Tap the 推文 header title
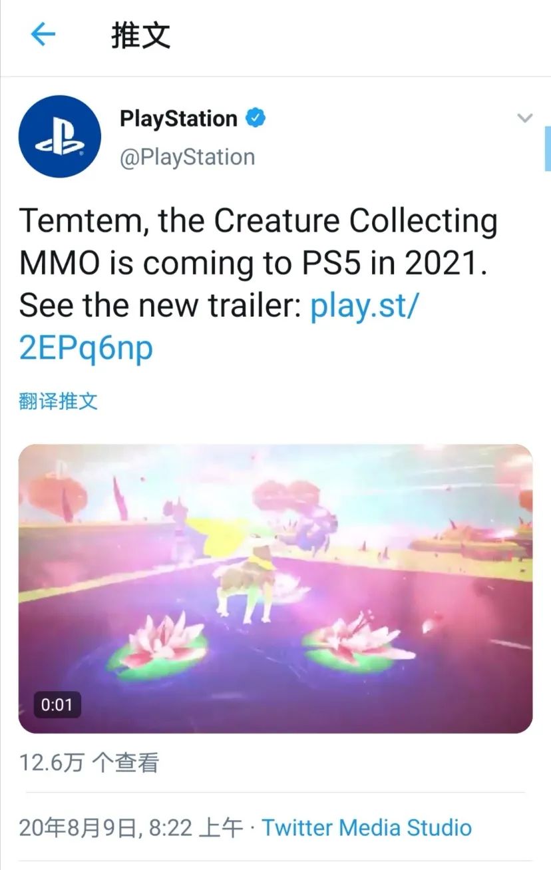Image resolution: width=551 pixels, height=870 pixels. click(141, 35)
